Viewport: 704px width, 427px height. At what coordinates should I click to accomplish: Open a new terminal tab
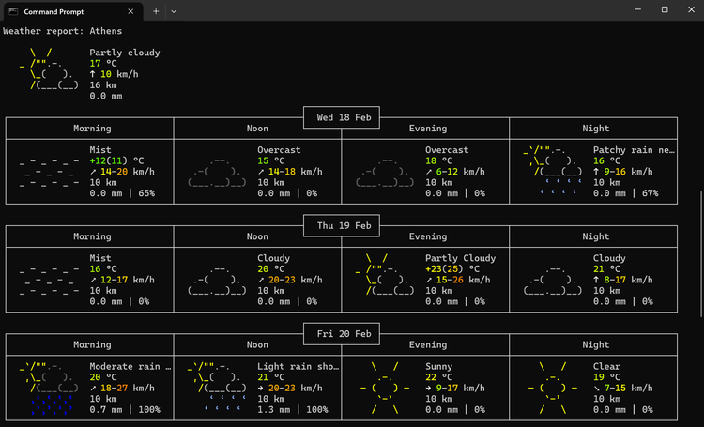pyautogui.click(x=156, y=10)
